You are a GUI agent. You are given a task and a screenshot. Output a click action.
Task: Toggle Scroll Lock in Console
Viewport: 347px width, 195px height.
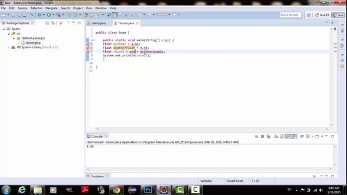pyautogui.click(x=282, y=136)
